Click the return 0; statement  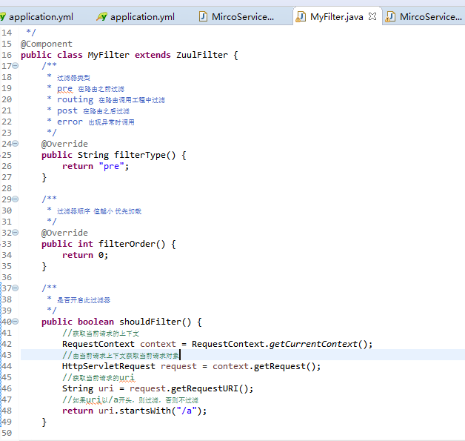point(85,255)
